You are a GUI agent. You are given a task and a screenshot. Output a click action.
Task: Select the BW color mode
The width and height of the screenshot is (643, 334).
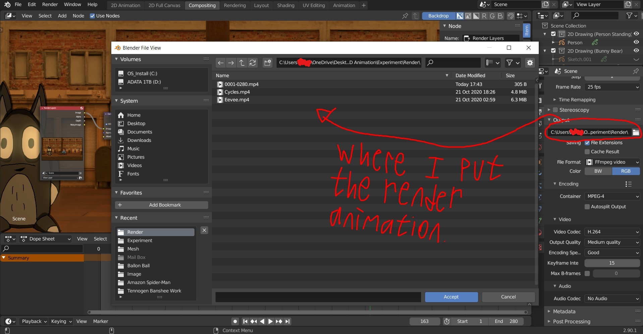point(598,171)
